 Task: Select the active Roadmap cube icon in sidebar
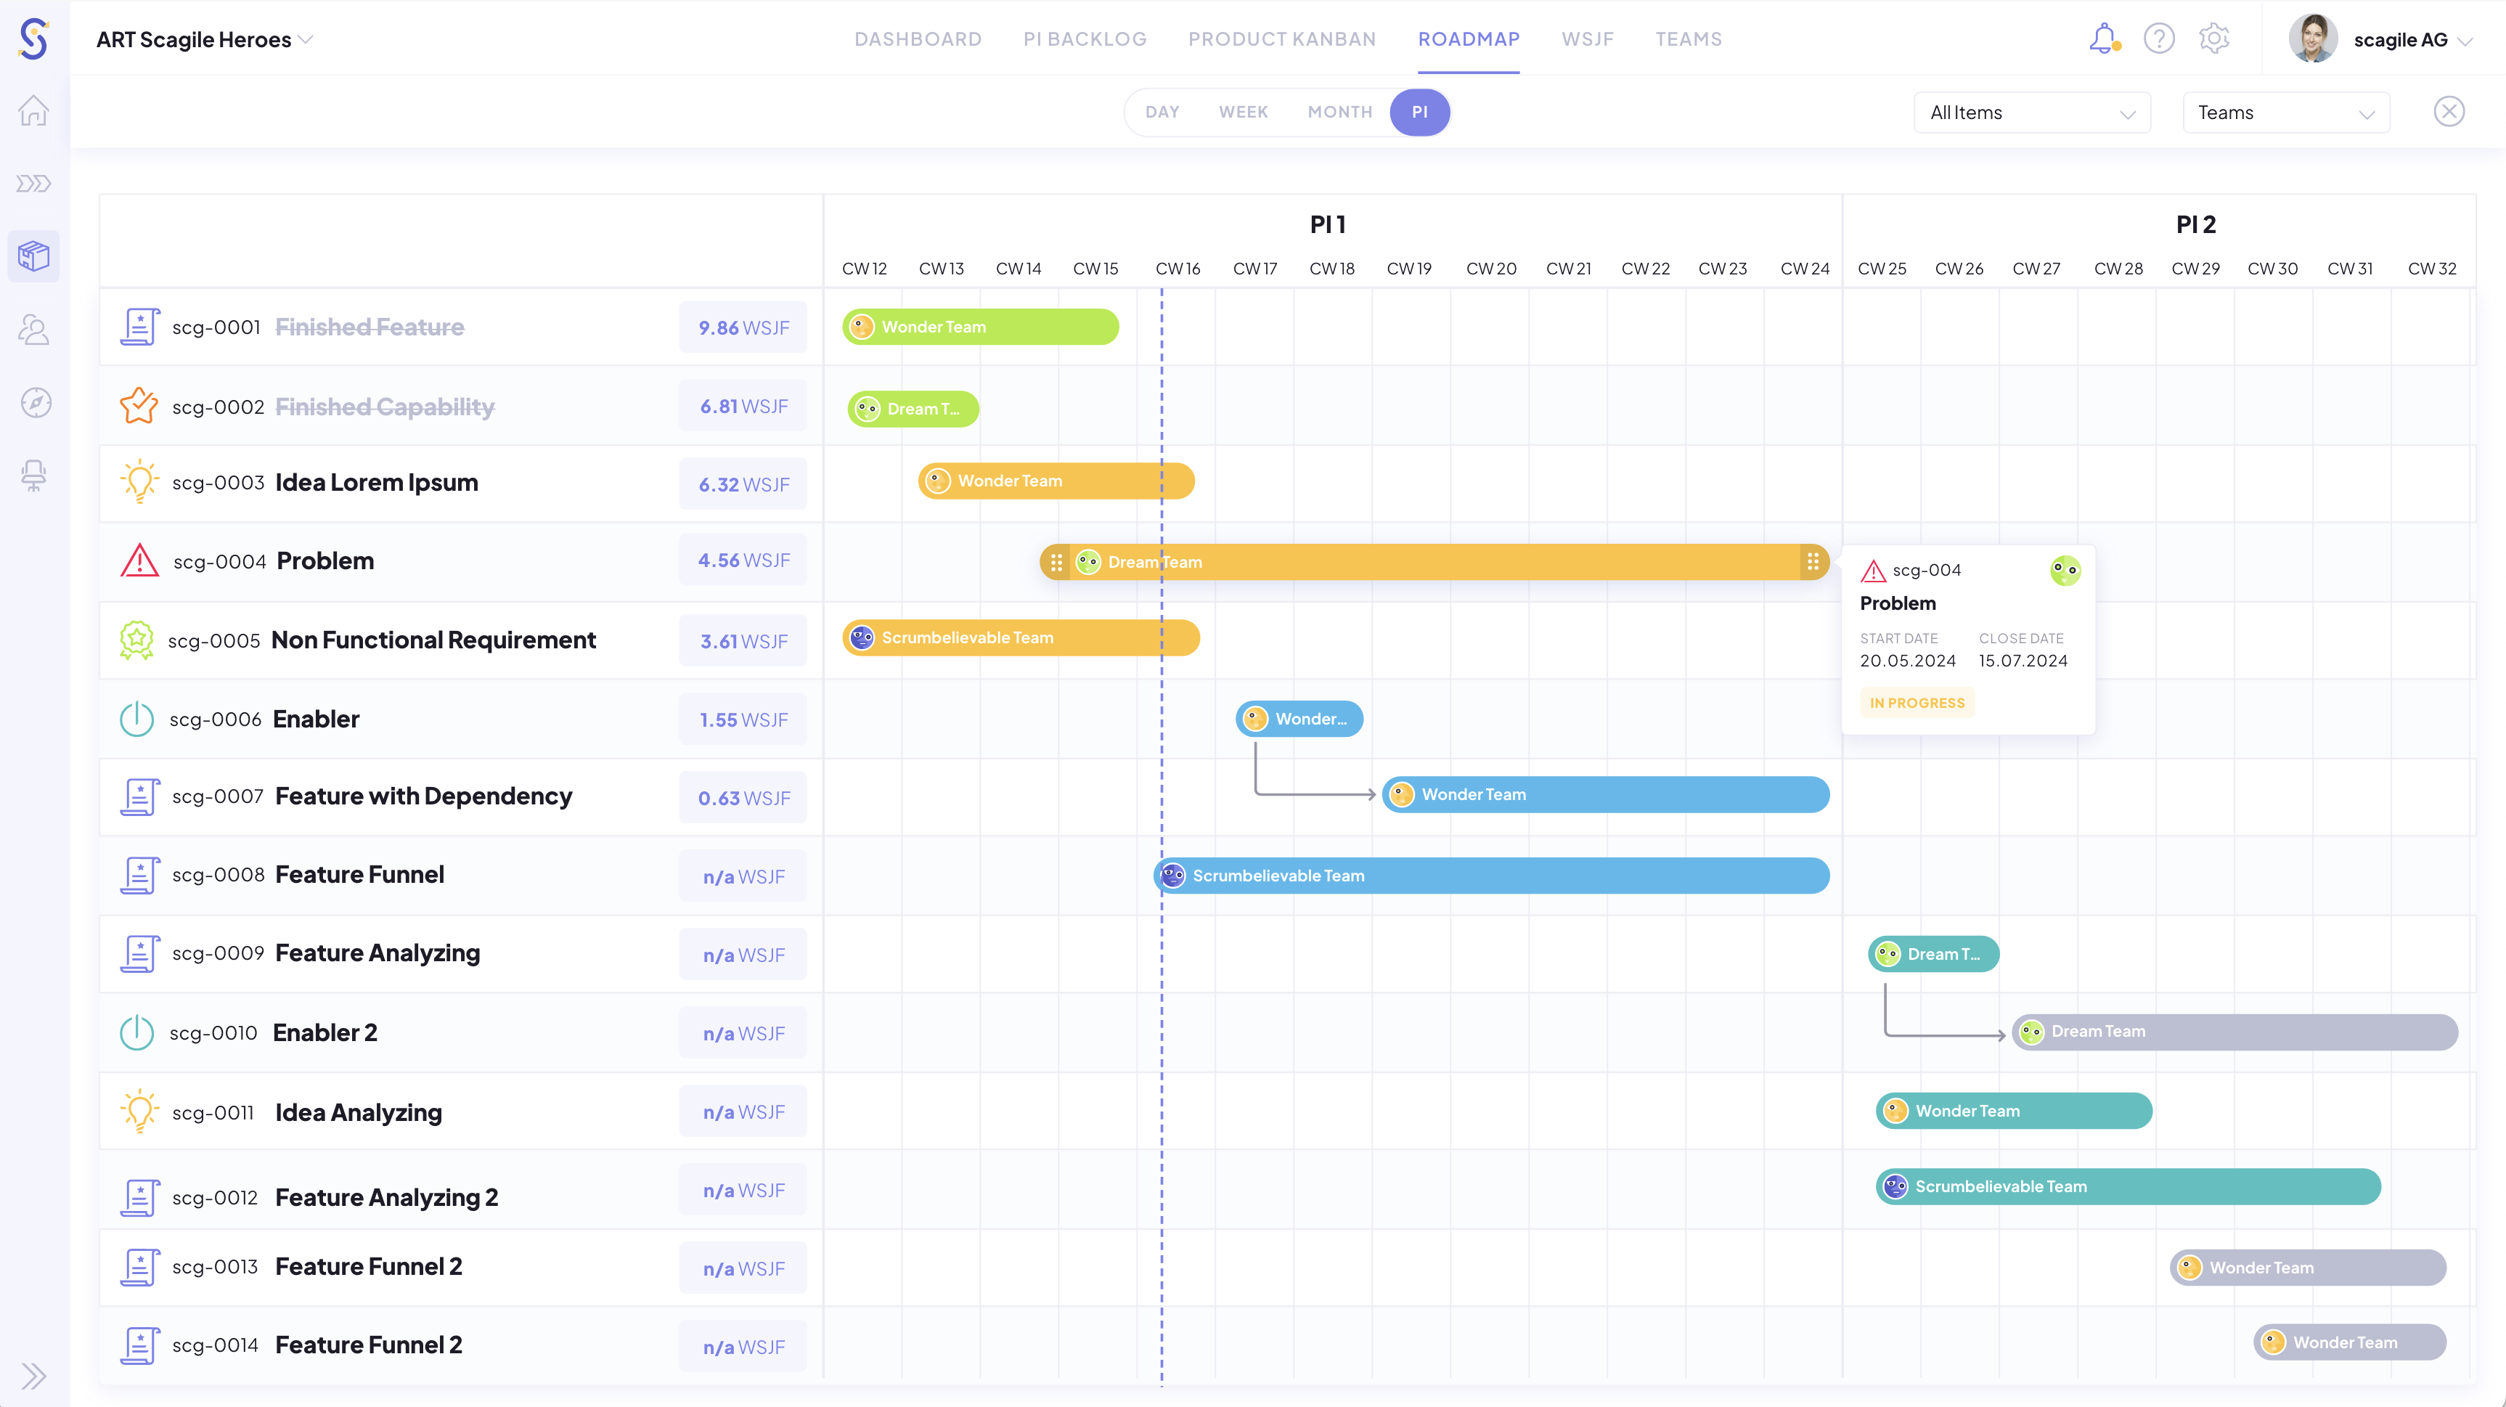(34, 256)
